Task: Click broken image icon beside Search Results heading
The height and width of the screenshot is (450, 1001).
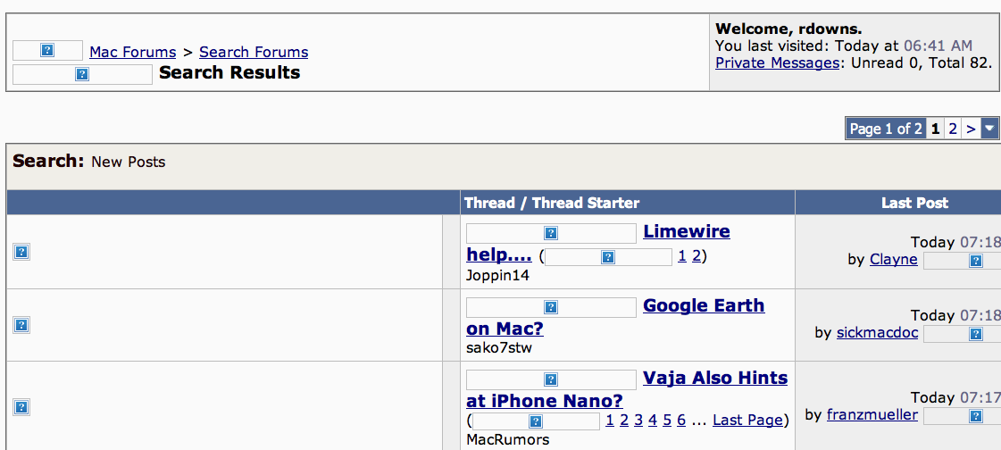Action: click(82, 74)
